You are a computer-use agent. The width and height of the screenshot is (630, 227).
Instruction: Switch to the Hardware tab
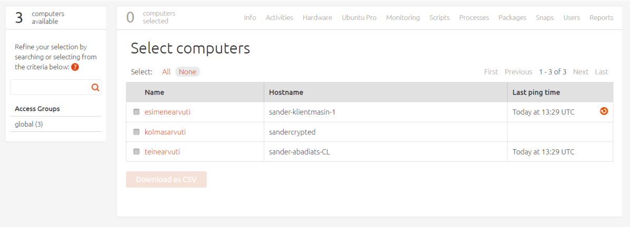(x=317, y=17)
